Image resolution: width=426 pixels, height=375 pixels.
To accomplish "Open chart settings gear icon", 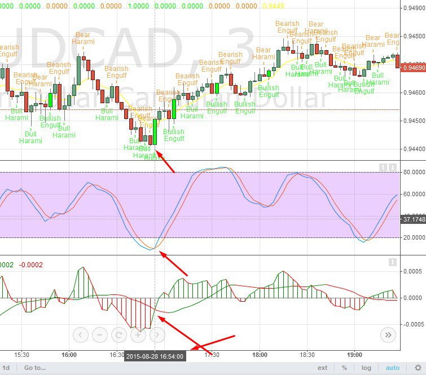I will pos(418,368).
